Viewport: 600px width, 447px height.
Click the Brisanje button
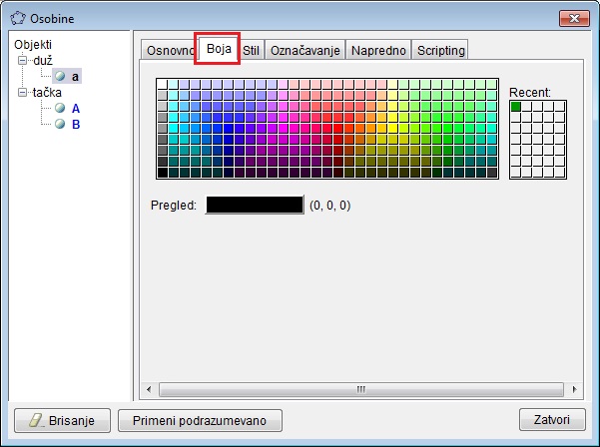pos(62,421)
